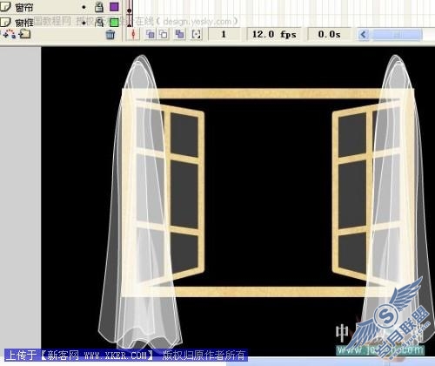Open the modify onion markers menu

tap(197, 34)
